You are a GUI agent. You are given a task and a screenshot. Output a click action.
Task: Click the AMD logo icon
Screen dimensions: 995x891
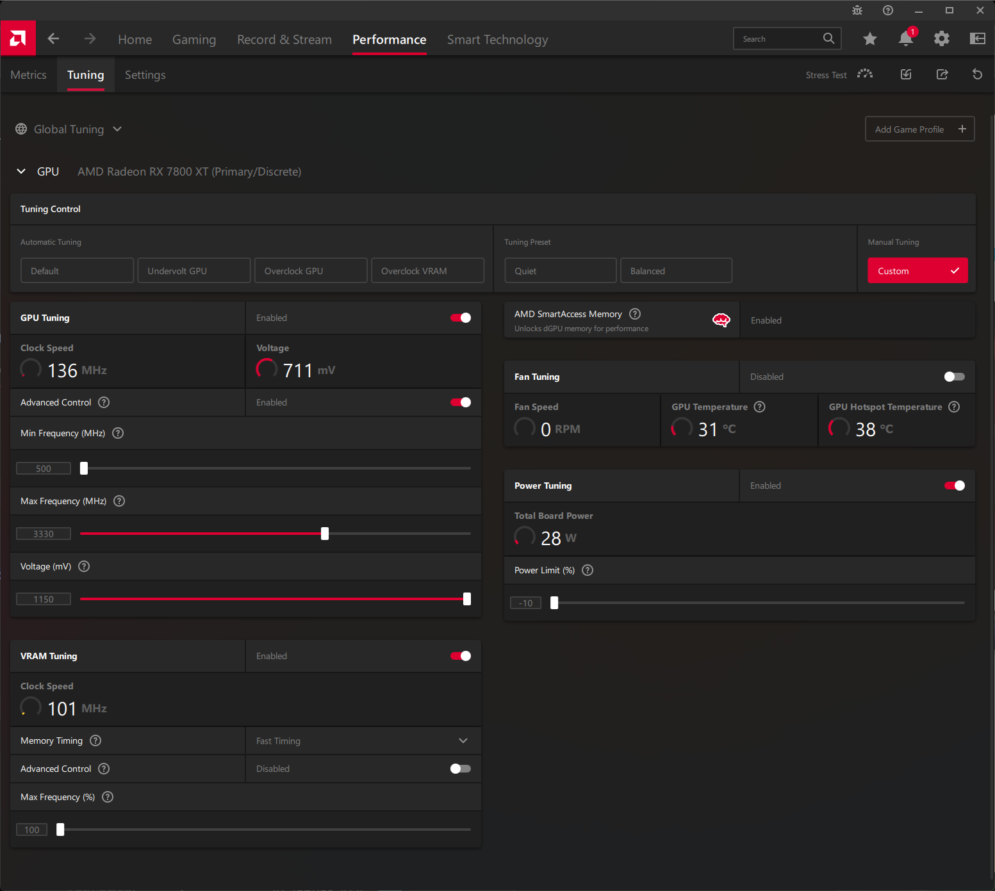(18, 38)
